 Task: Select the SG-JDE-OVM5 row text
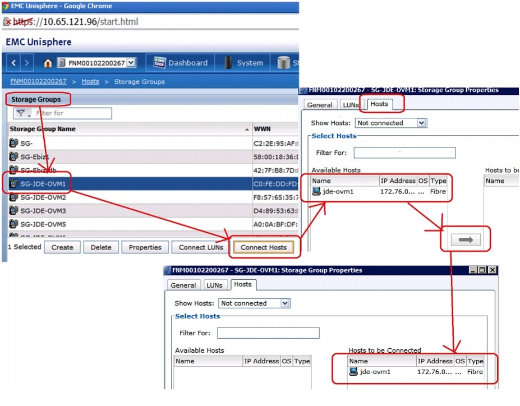click(43, 224)
